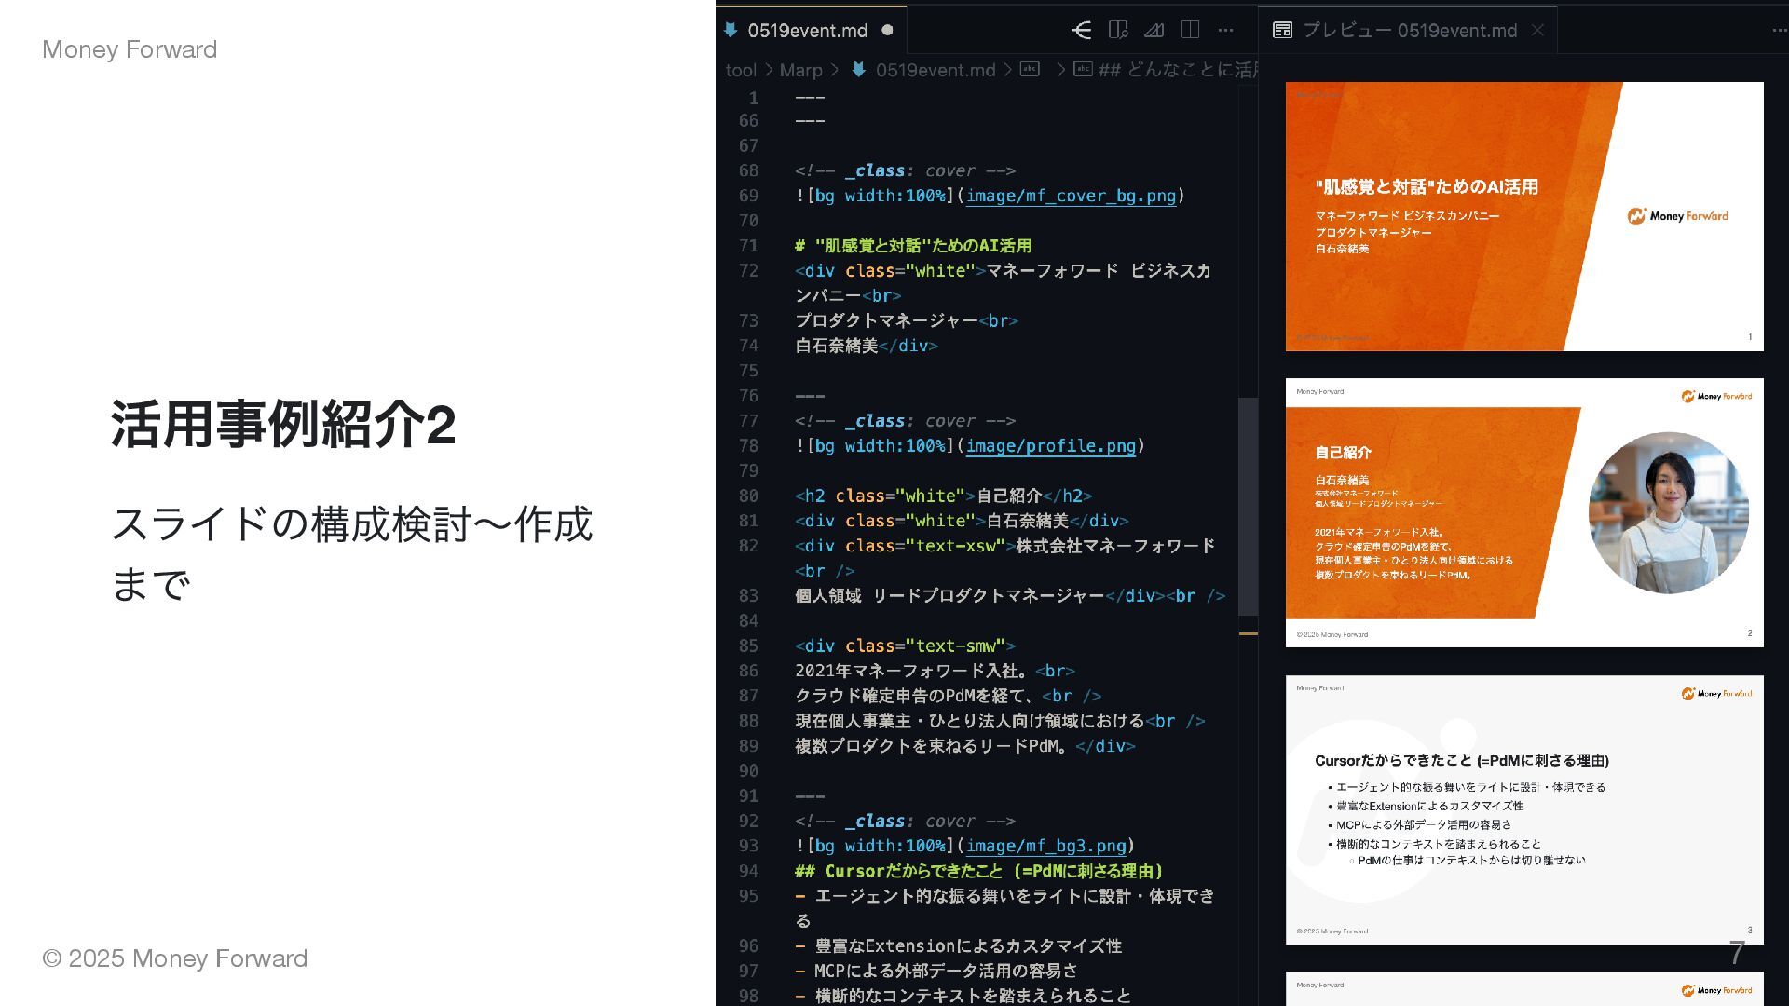This screenshot has height=1006, width=1789.
Task: Open preview to the side
Action: (1118, 31)
